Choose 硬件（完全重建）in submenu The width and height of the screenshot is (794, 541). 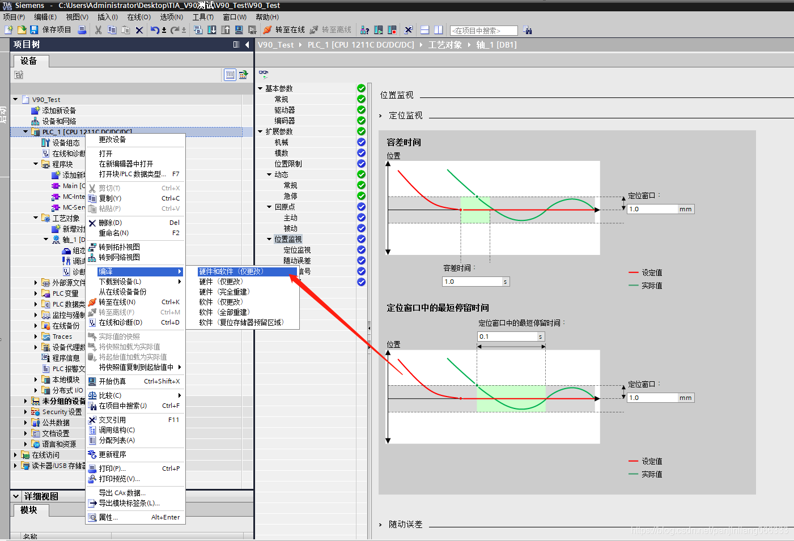(x=224, y=292)
